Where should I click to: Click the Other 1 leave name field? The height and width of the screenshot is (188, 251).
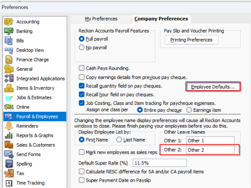pos(210,141)
